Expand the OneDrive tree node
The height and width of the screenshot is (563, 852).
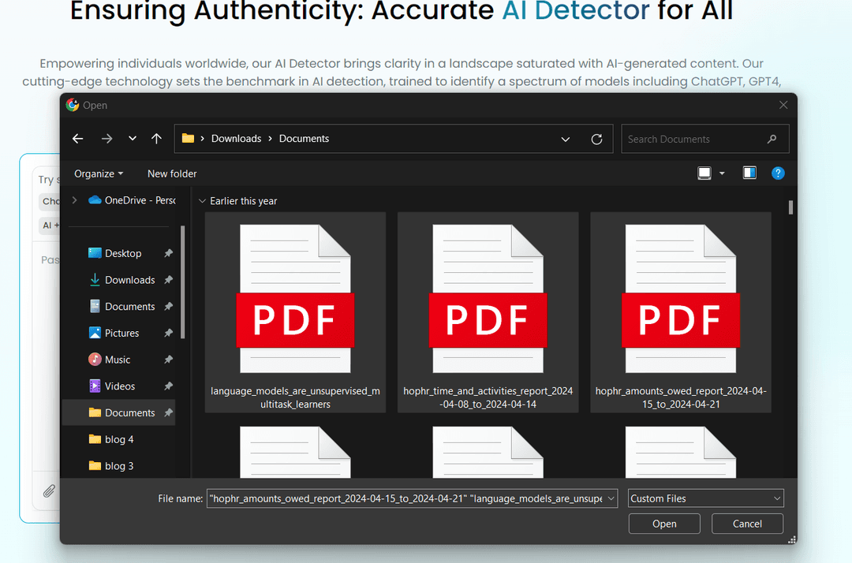[75, 200]
